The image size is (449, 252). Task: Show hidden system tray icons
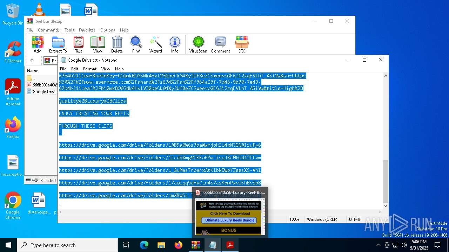point(378,245)
